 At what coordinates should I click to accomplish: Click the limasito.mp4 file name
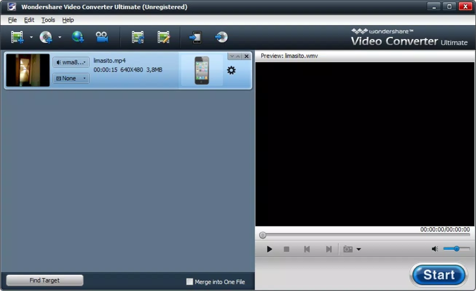[x=110, y=61]
